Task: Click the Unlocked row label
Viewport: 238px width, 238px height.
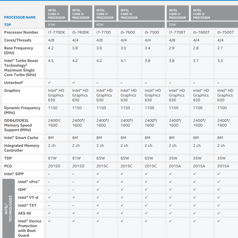Action: (14, 83)
